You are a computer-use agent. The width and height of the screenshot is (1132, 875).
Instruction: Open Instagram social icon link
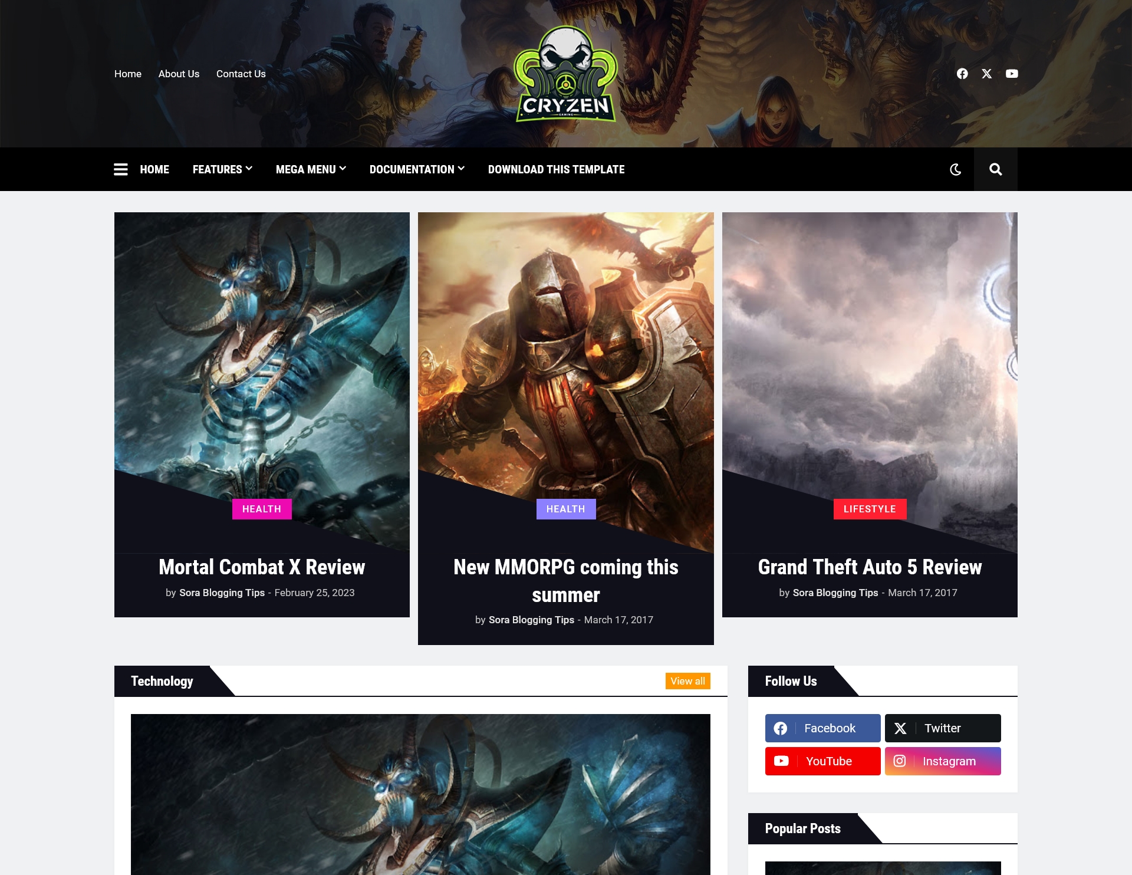pos(943,761)
